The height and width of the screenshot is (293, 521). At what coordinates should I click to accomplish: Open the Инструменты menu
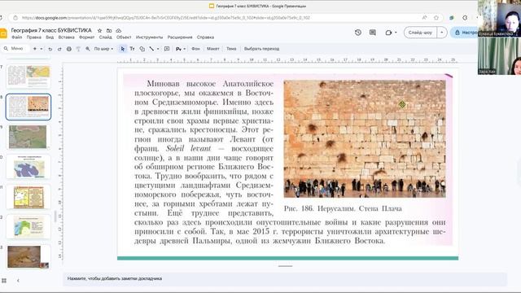pyautogui.click(x=149, y=37)
